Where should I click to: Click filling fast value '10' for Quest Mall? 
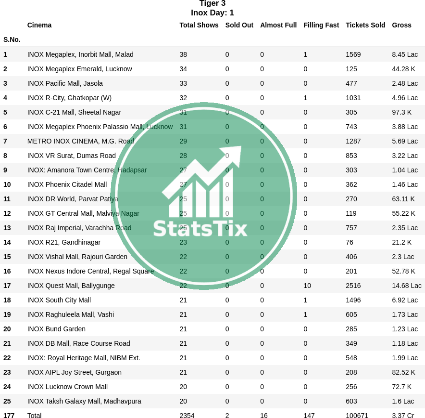[307, 286]
